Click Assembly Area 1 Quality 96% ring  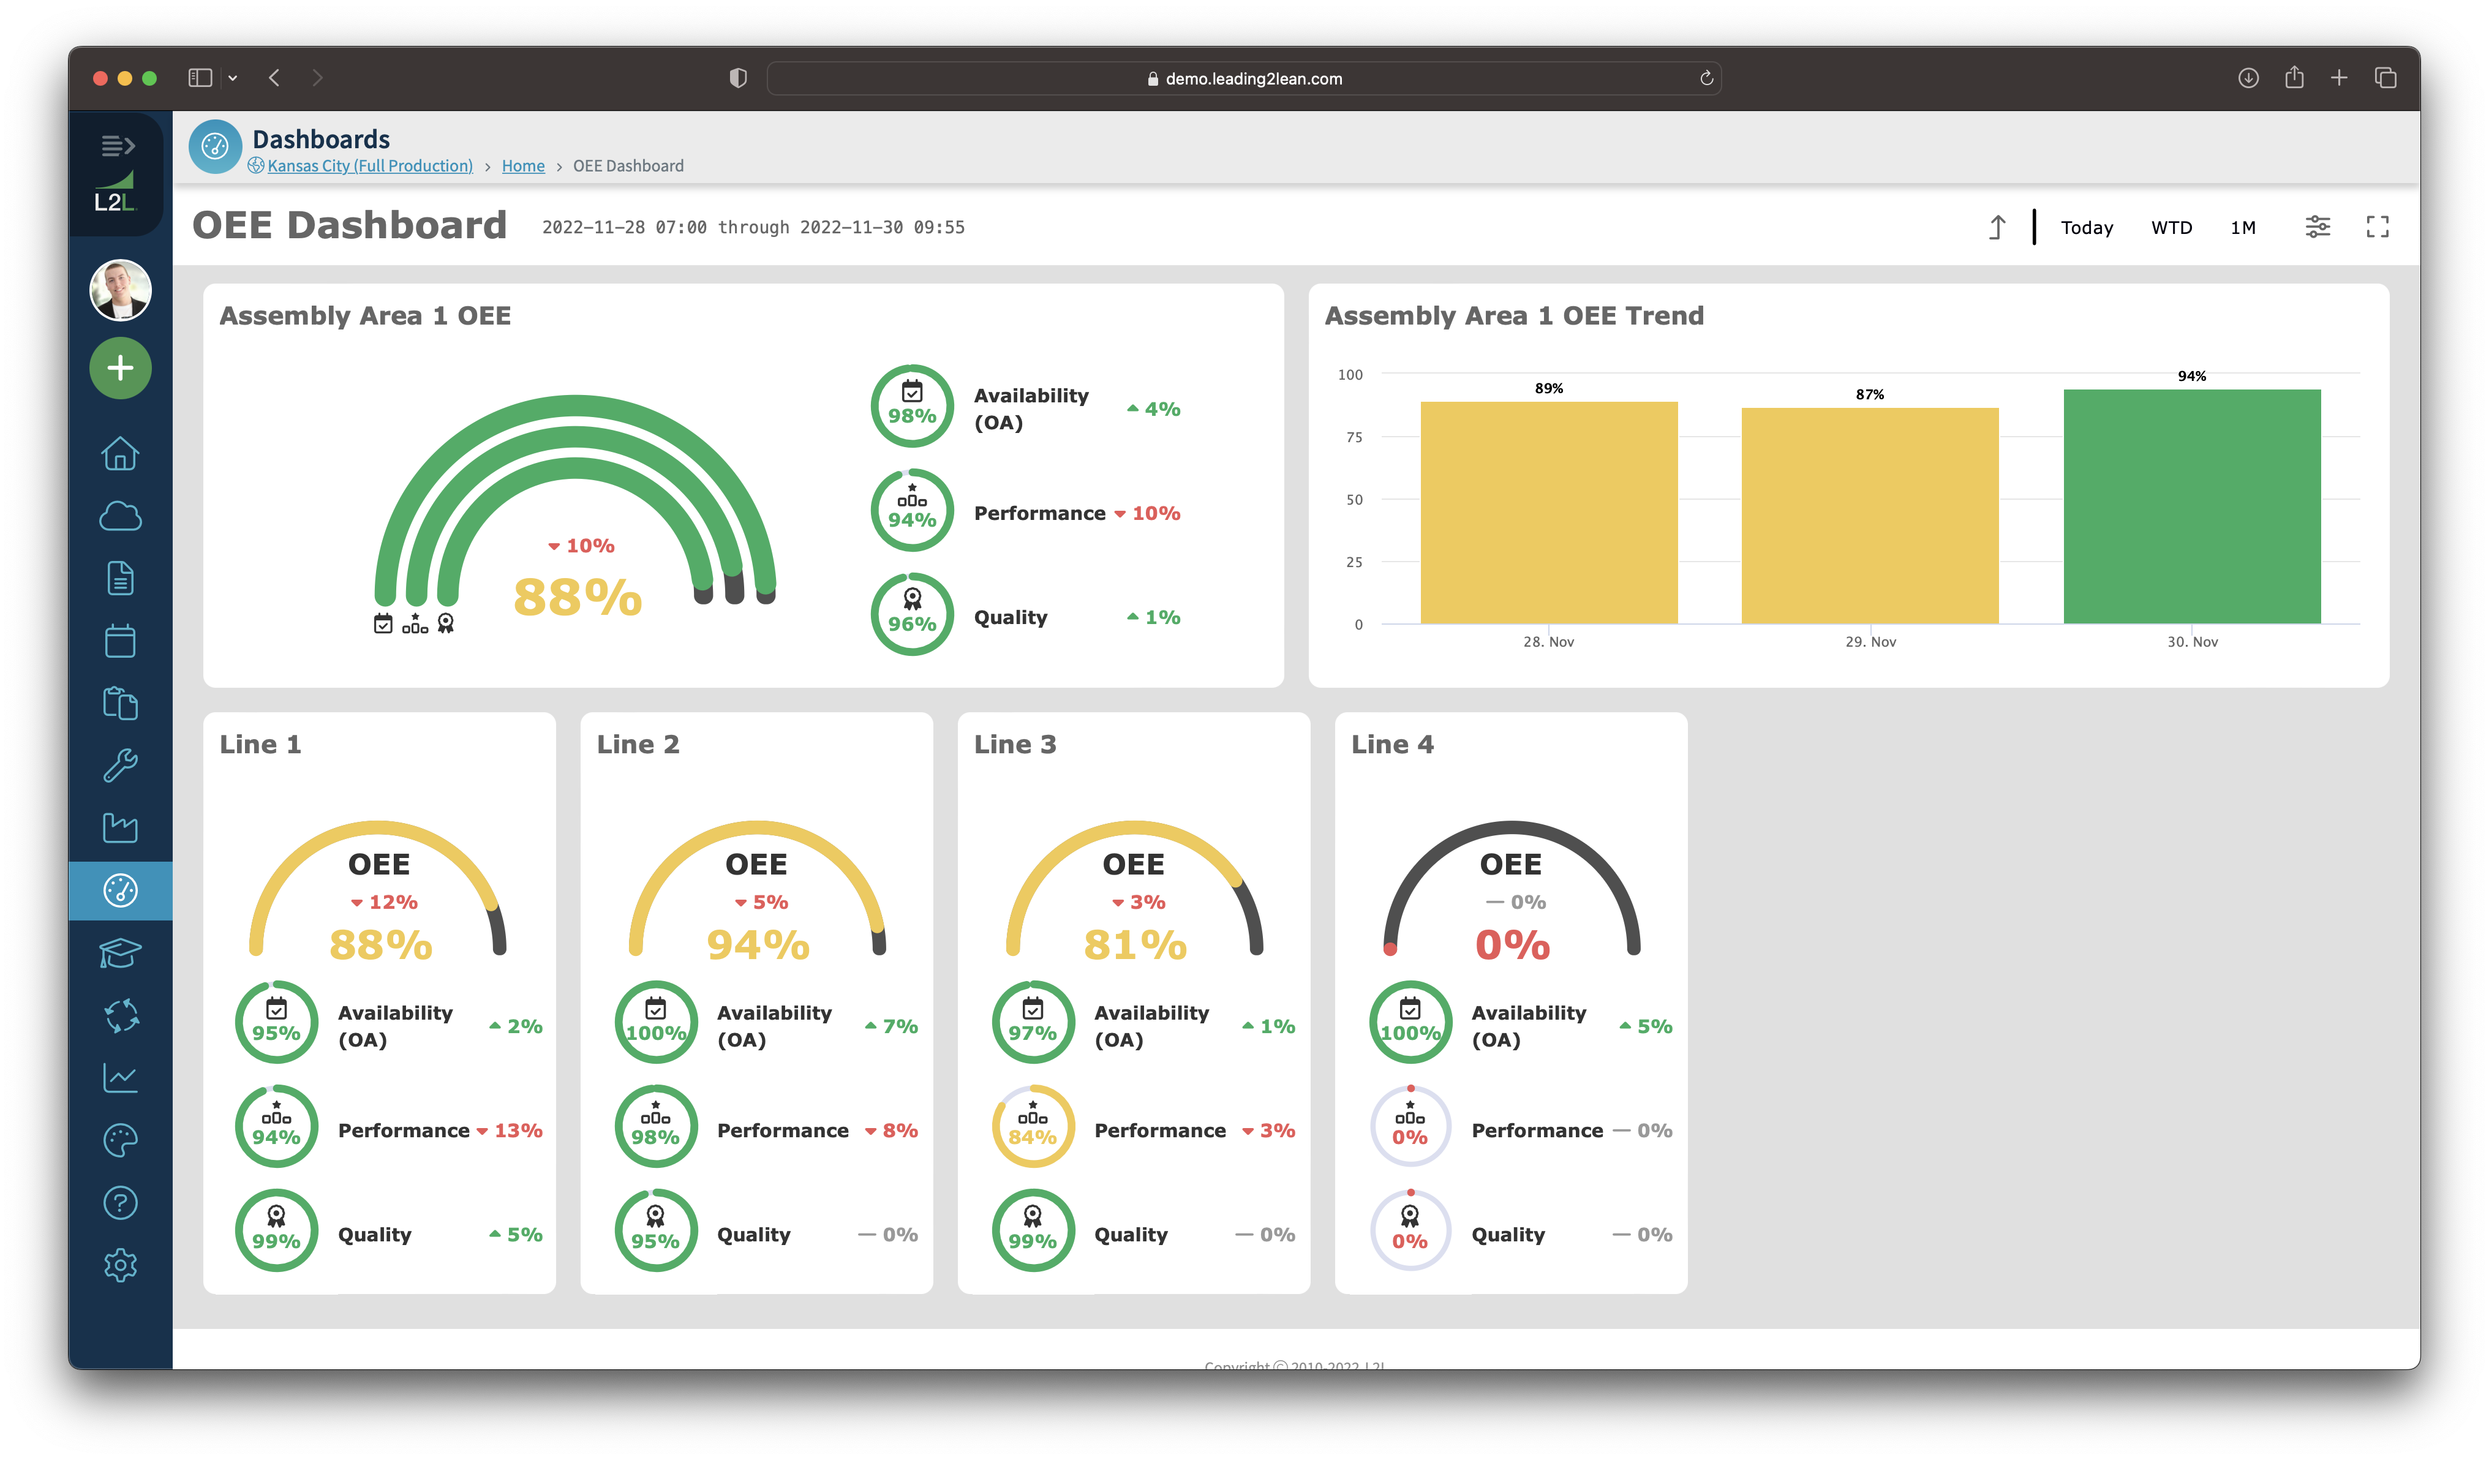pos(912,614)
